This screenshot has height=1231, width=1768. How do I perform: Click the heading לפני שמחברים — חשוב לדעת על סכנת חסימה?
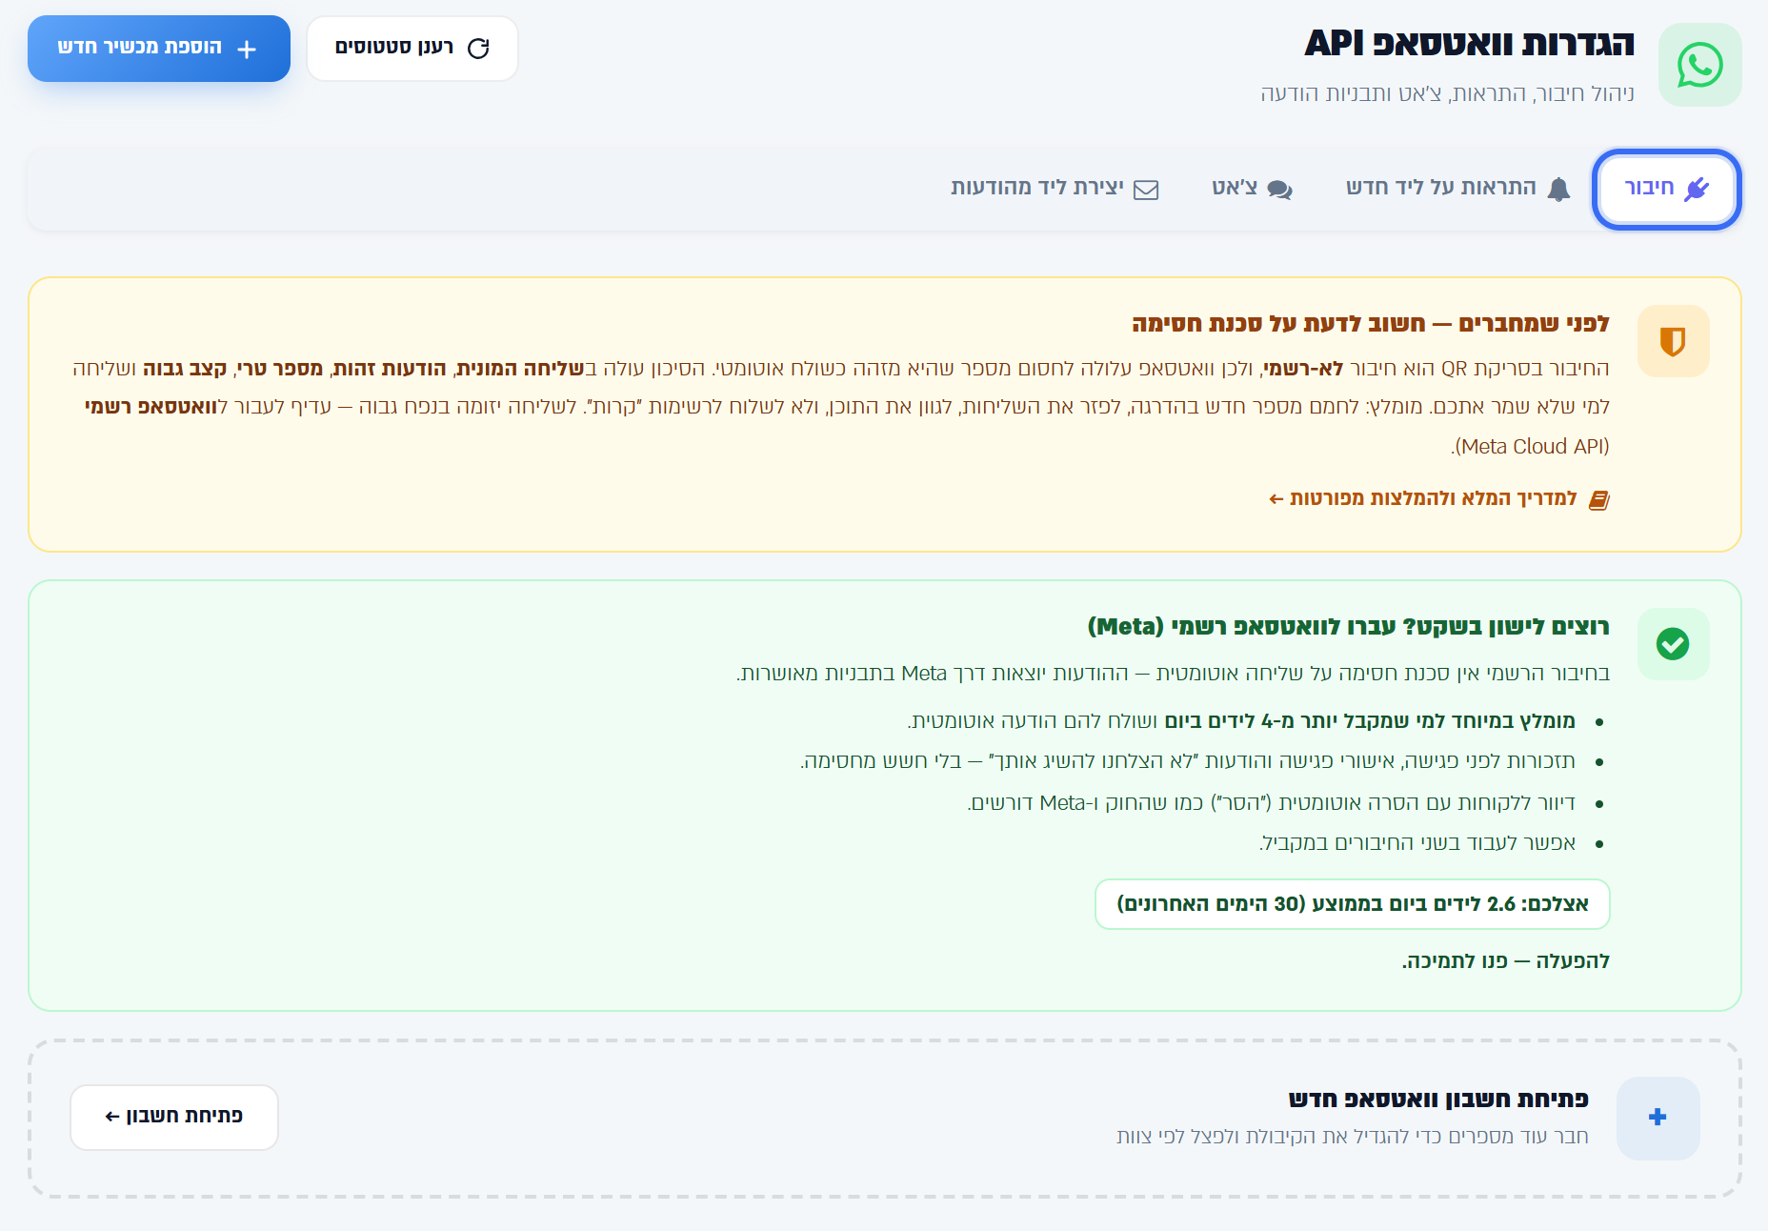pos(1371,324)
